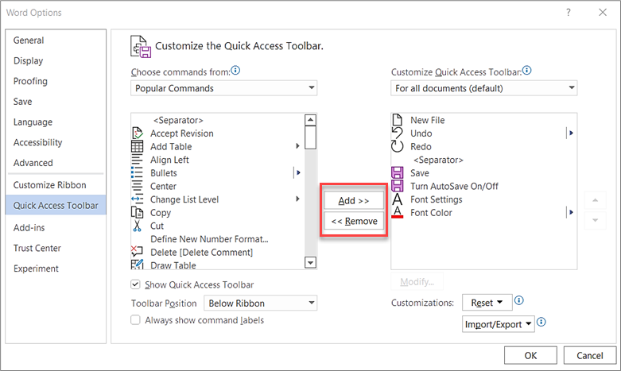Select the Cut scissors icon
The width and height of the screenshot is (621, 371).
(x=137, y=226)
